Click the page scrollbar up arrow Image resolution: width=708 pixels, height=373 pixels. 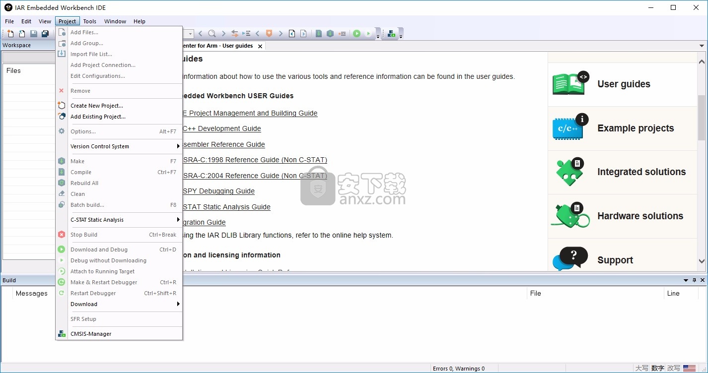click(702, 62)
